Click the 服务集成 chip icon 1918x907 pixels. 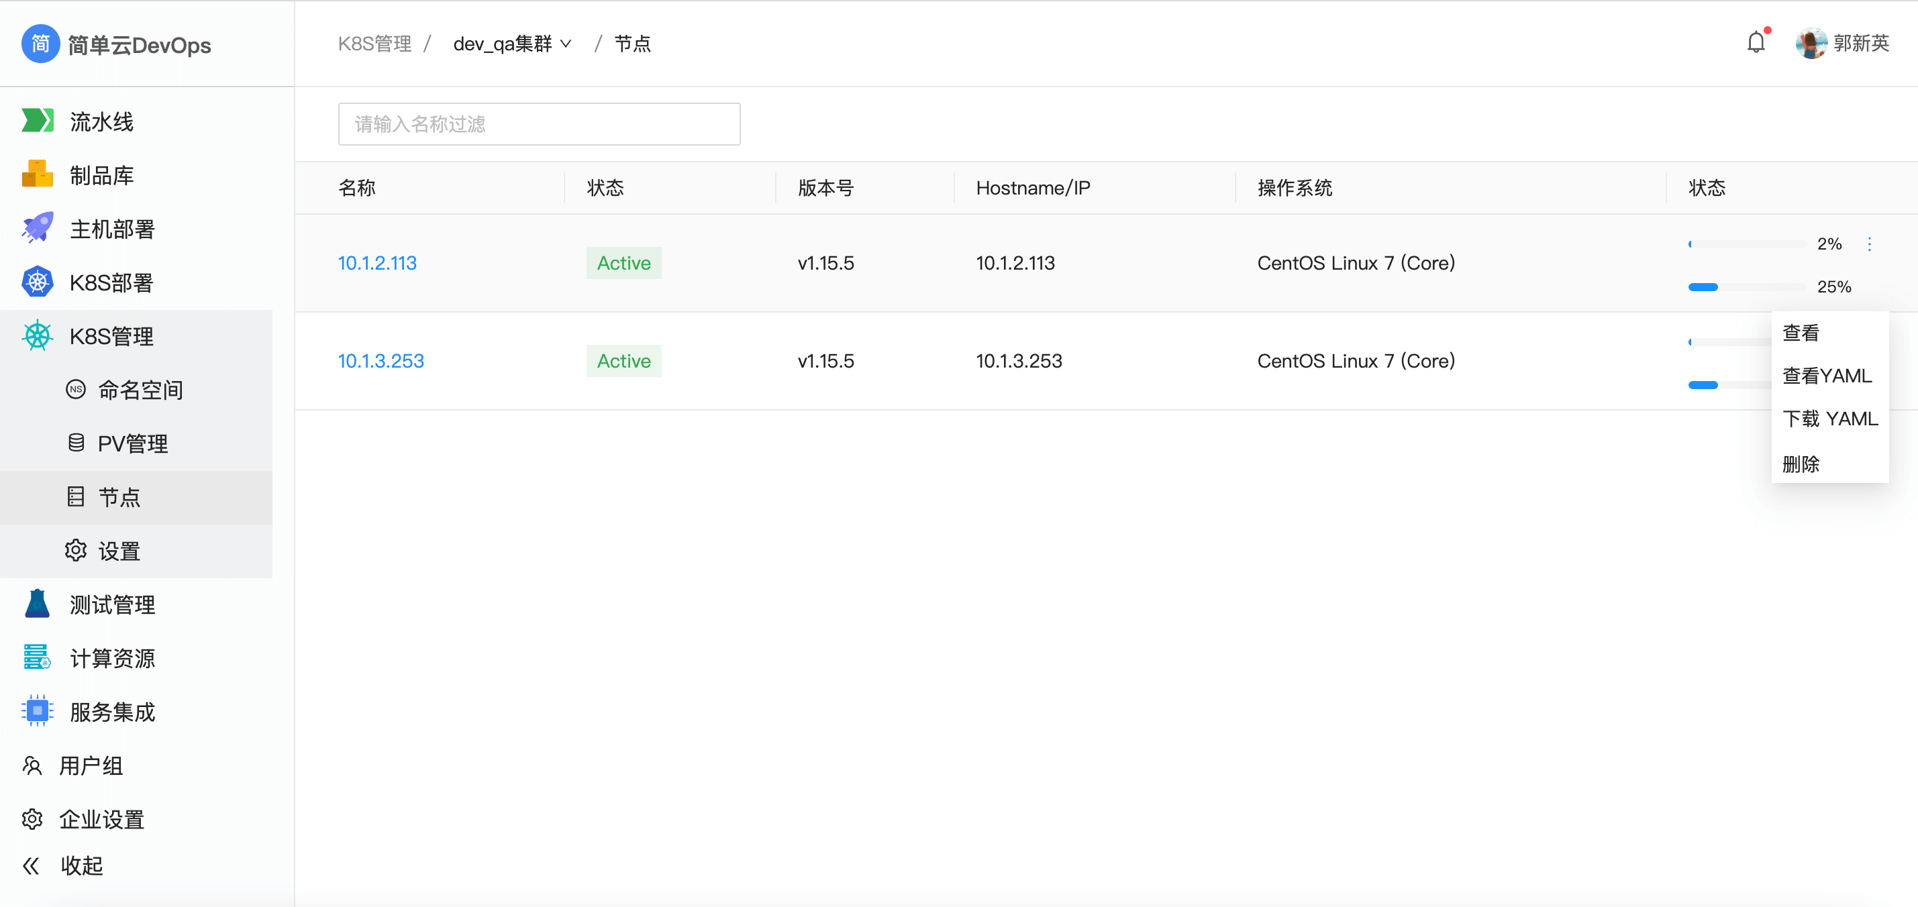coord(37,711)
